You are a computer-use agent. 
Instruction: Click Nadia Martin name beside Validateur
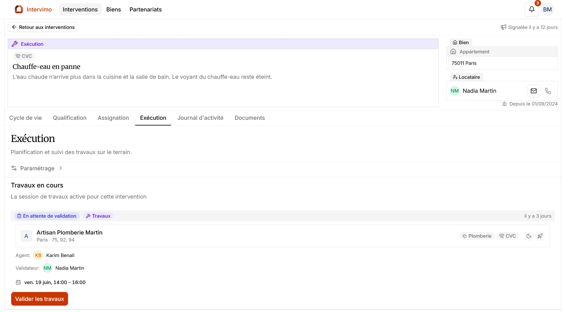(70, 268)
